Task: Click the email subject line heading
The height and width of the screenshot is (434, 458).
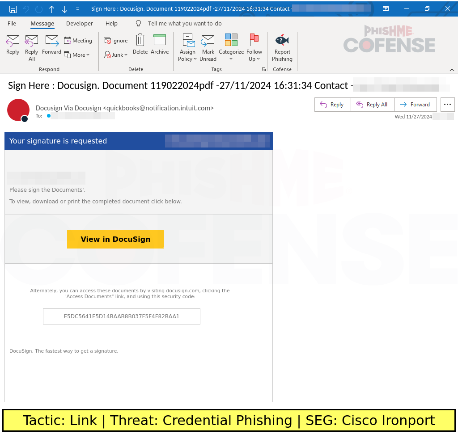Action: (180, 85)
